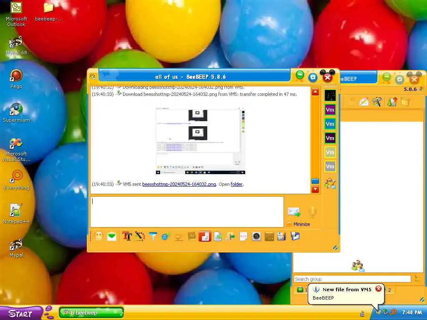The height and width of the screenshot is (320, 427).
Task: Open the beesshottmp-20240524-164032.png link
Action: [179, 184]
